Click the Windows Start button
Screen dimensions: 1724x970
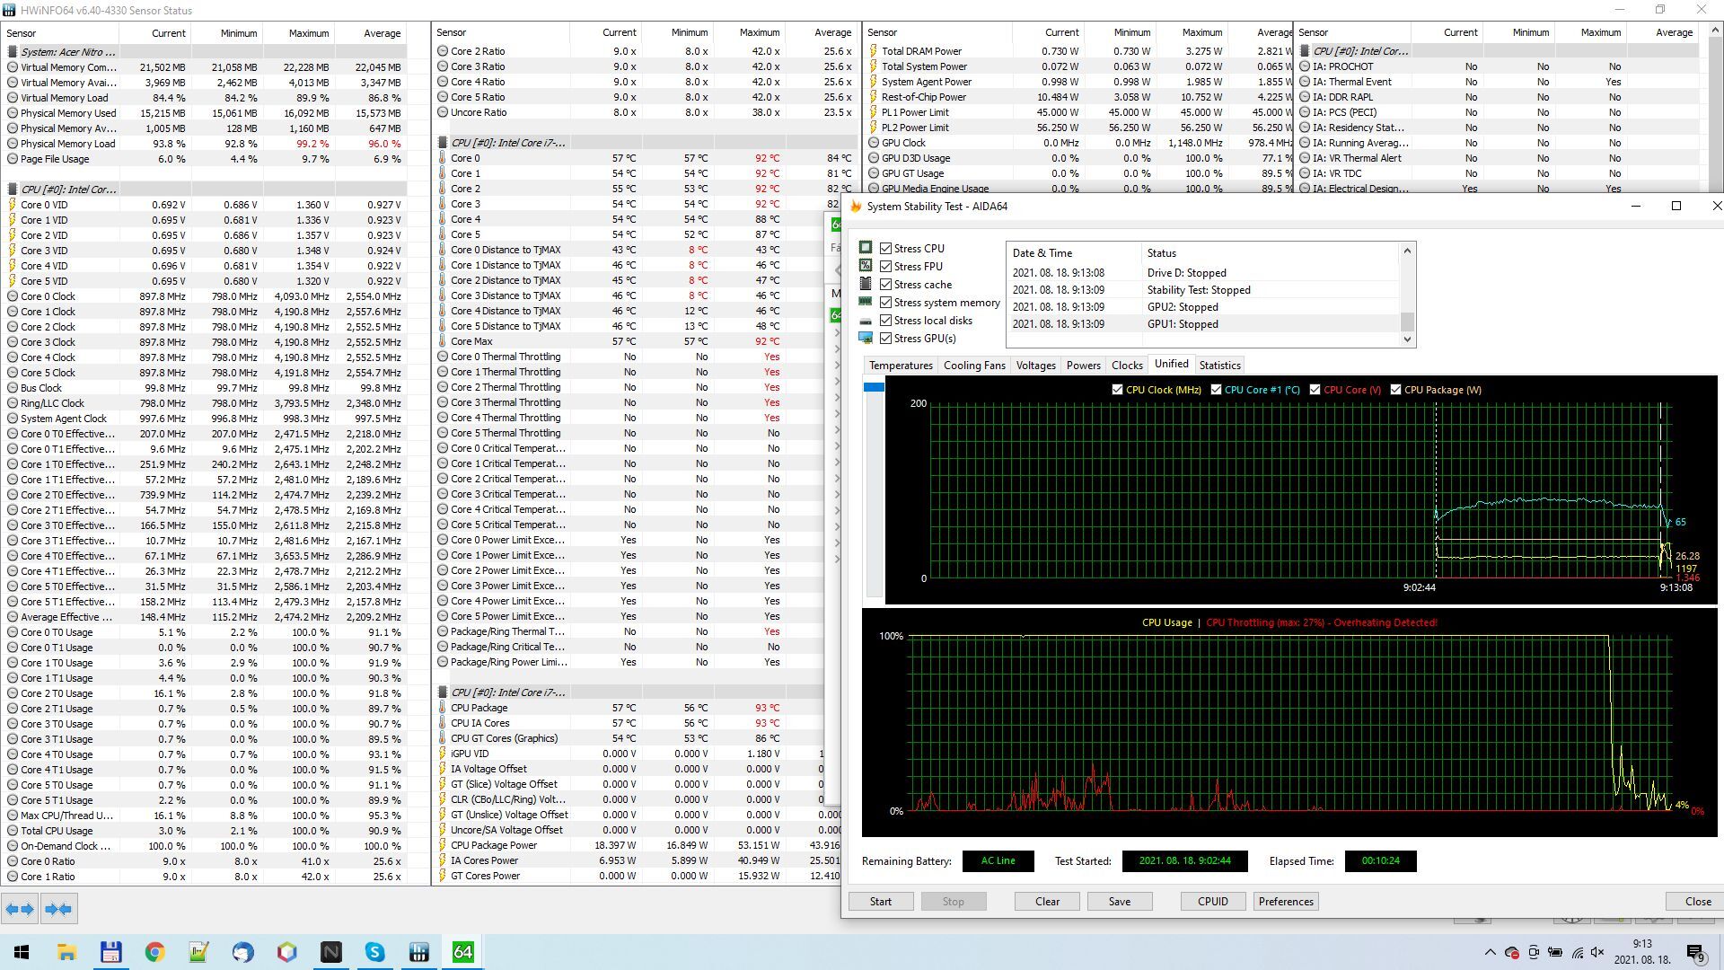[x=22, y=952]
